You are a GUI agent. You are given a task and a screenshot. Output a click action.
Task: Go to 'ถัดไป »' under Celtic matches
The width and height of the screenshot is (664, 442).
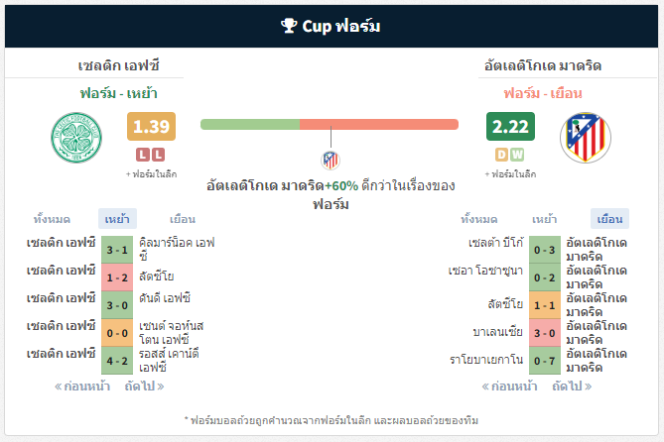click(144, 387)
